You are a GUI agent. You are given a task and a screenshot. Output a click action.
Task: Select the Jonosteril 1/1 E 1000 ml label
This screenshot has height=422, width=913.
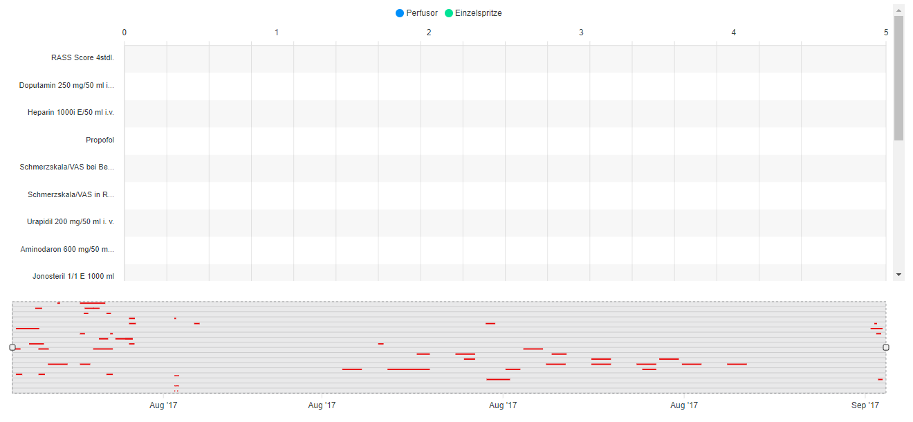73,276
